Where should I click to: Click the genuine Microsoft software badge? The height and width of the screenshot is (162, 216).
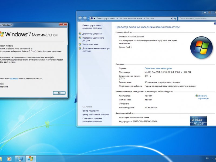pyautogui.click(x=198, y=121)
